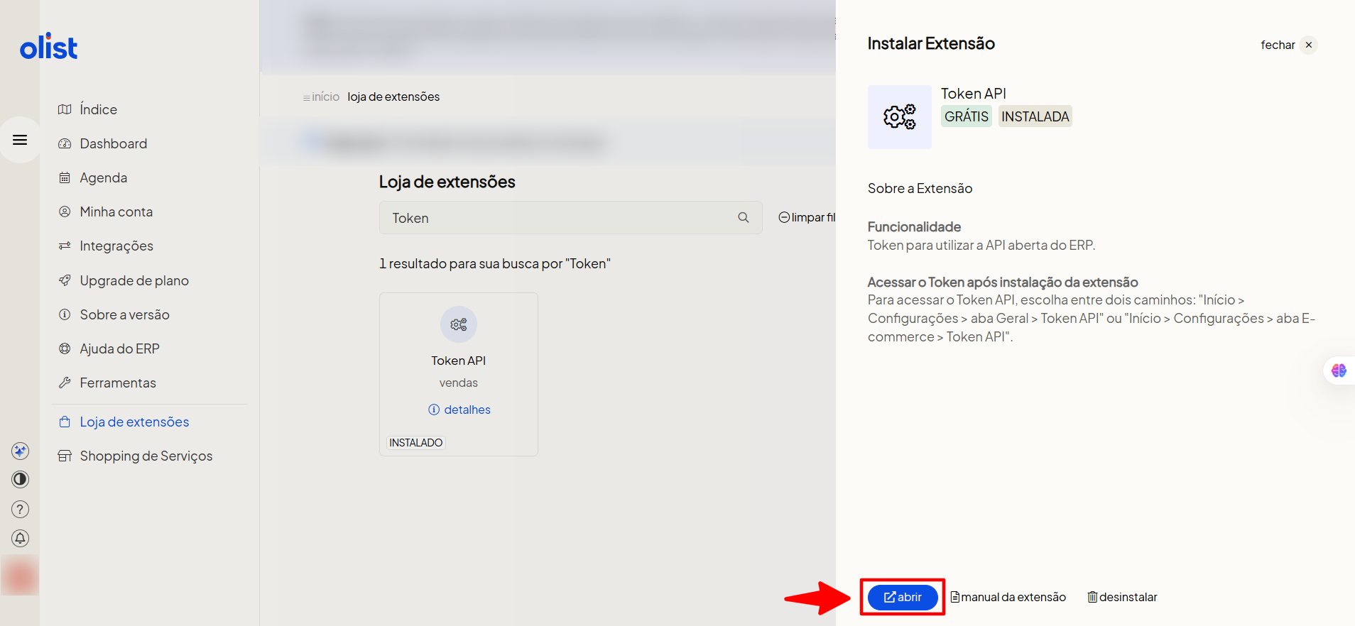Open Sobre a versão item
The height and width of the screenshot is (626, 1355).
point(125,314)
